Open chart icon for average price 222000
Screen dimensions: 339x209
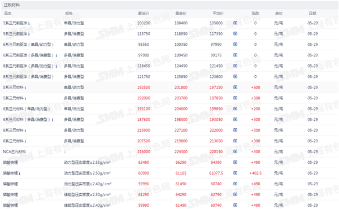[x=235, y=130]
